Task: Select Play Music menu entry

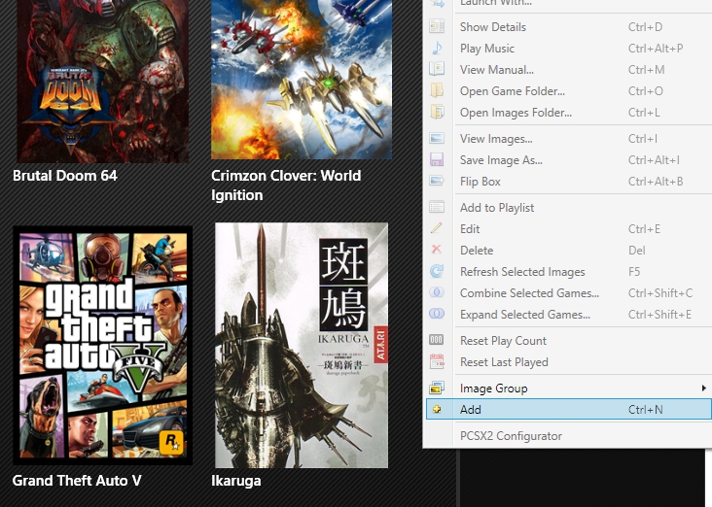Action: [x=568, y=48]
